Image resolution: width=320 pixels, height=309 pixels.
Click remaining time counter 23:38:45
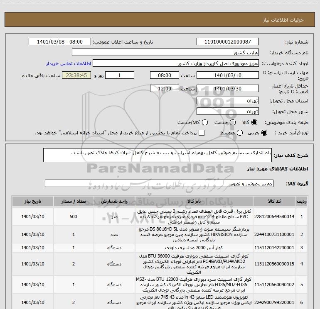(76, 75)
